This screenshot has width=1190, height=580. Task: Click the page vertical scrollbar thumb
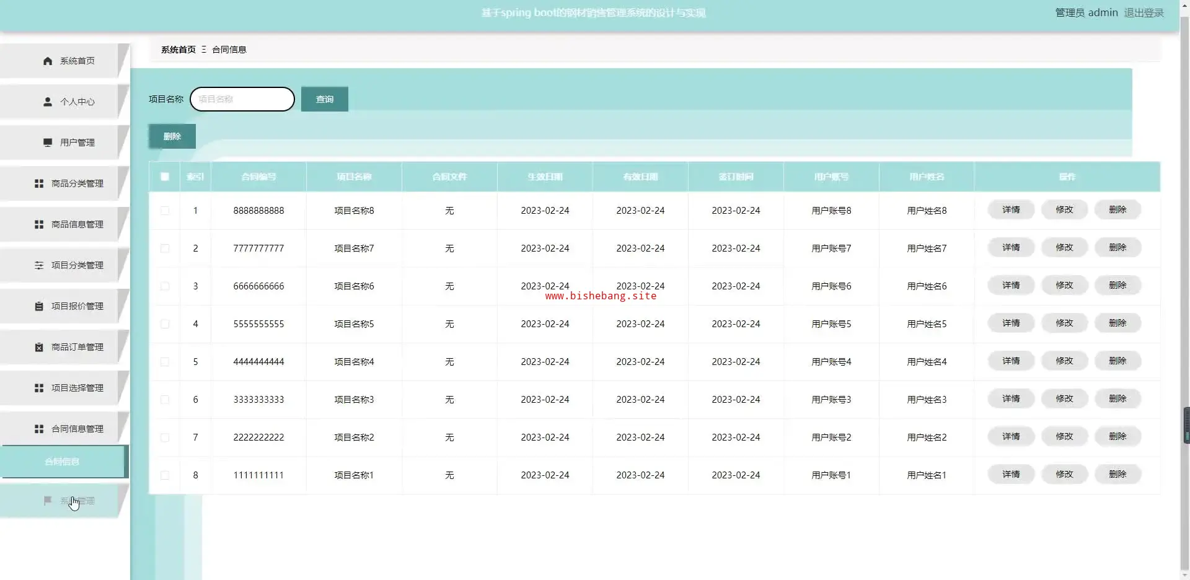pos(1186,425)
